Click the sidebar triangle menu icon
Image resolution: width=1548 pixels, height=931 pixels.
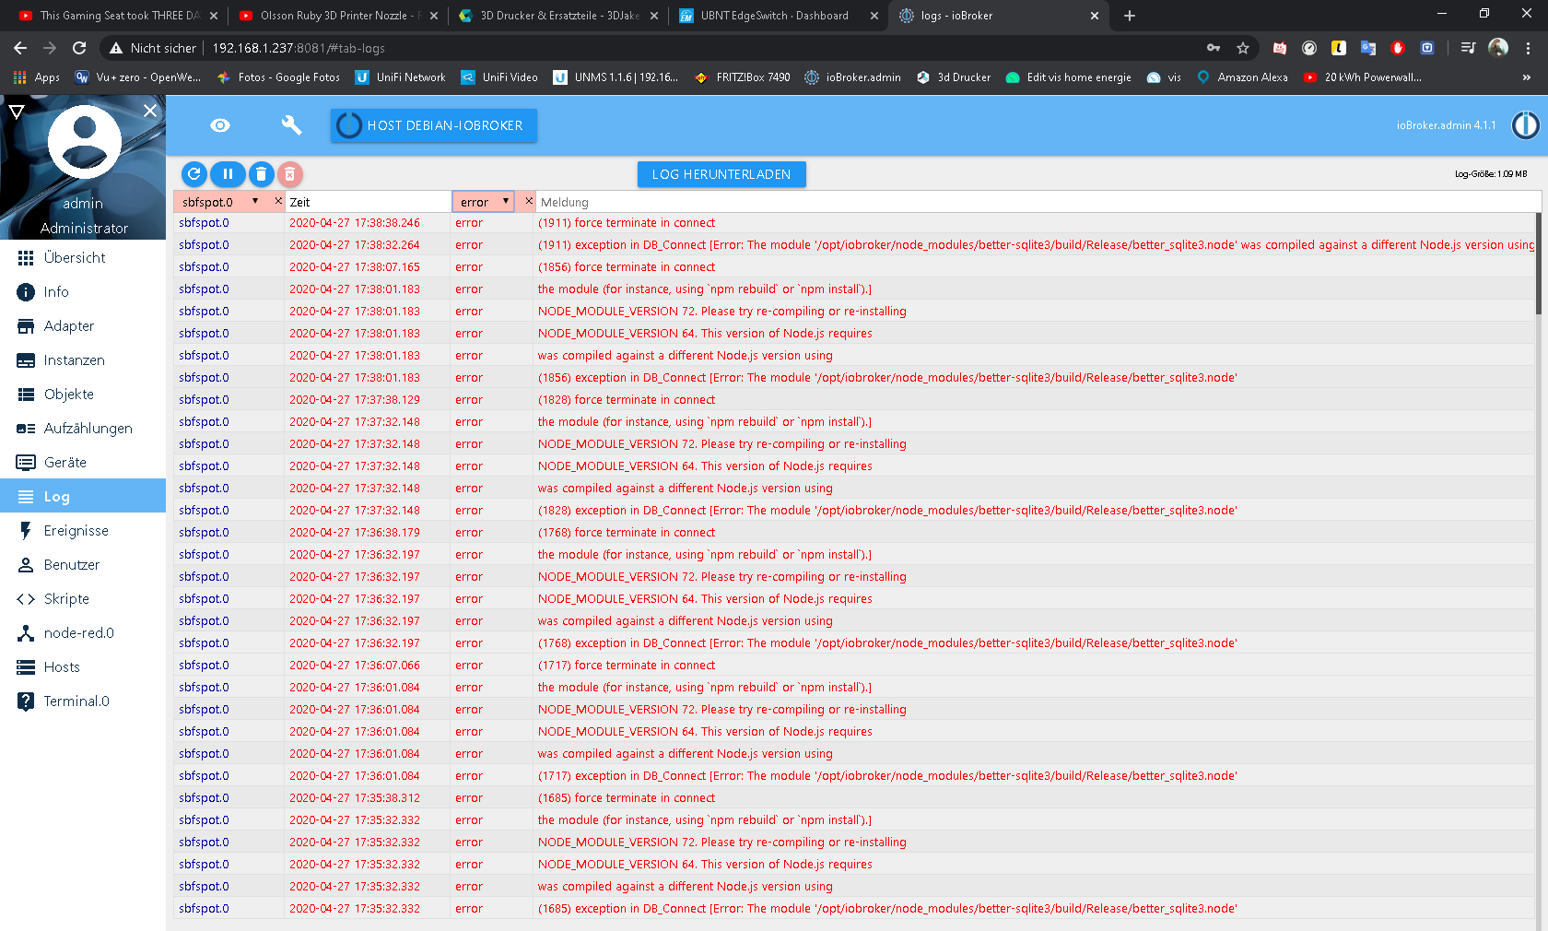pos(16,112)
